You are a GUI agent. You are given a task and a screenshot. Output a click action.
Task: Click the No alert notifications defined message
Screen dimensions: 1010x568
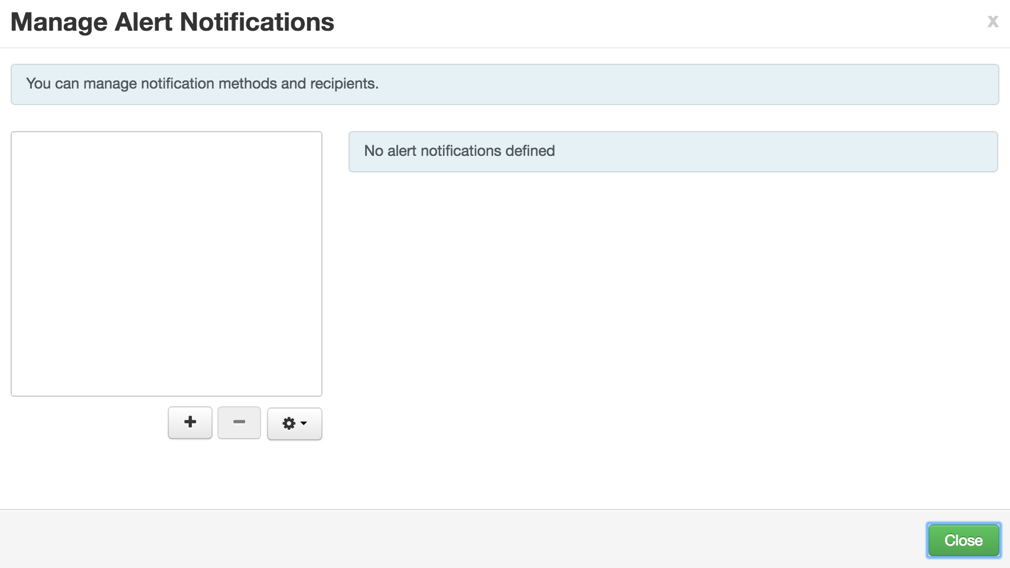point(460,151)
